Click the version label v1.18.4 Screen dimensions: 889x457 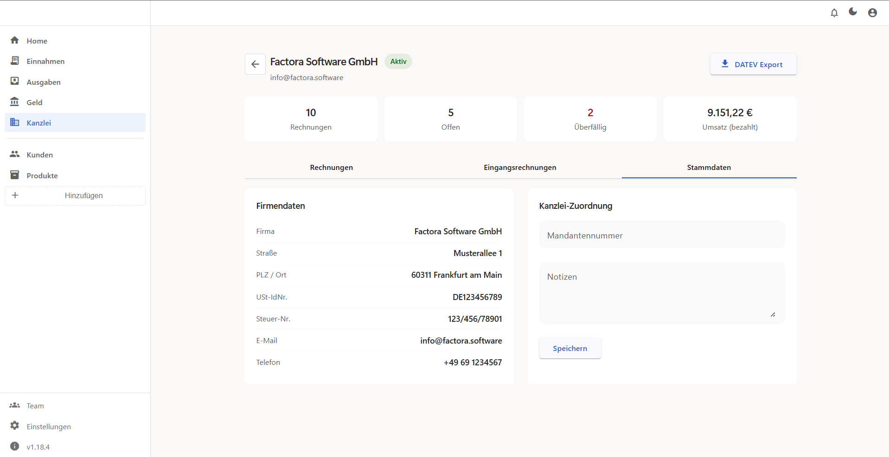coord(38,447)
